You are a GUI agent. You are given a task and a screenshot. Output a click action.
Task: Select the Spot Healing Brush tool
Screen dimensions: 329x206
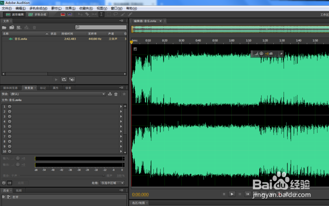(x=130, y=14)
